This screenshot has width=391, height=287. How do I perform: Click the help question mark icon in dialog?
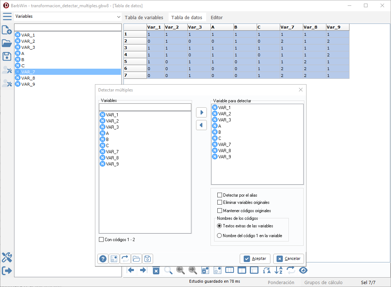[103, 259]
